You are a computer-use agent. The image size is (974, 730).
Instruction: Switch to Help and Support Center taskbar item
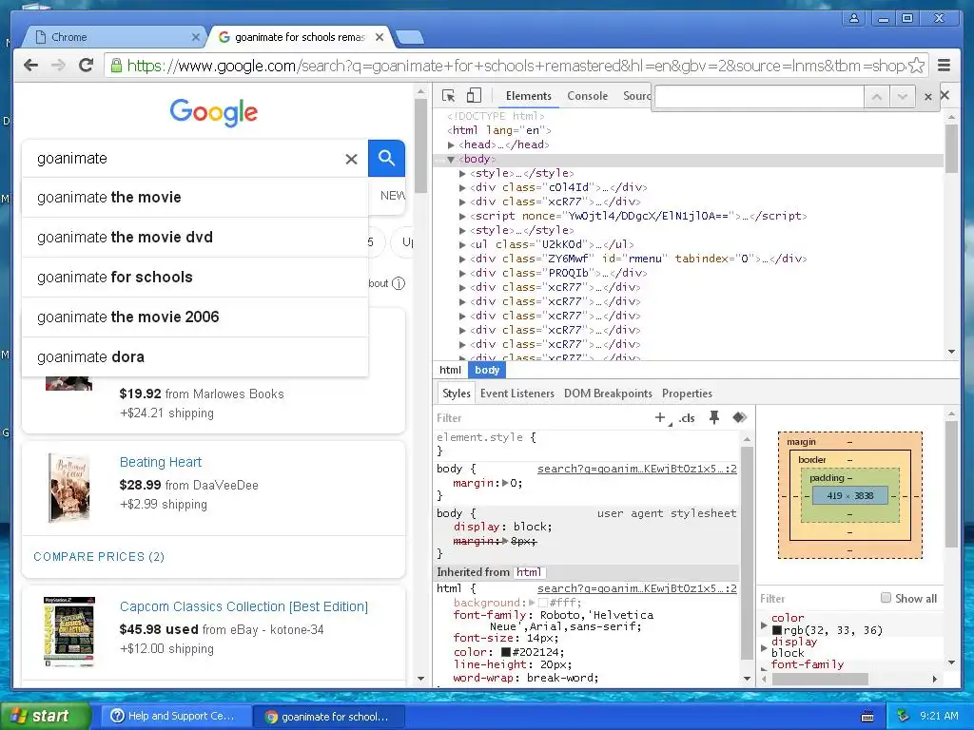coord(177,716)
